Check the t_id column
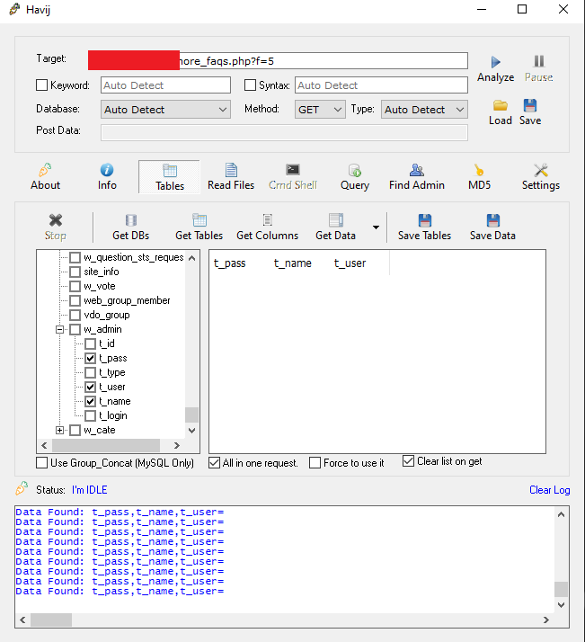Image resolution: width=585 pixels, height=642 pixels. point(91,343)
